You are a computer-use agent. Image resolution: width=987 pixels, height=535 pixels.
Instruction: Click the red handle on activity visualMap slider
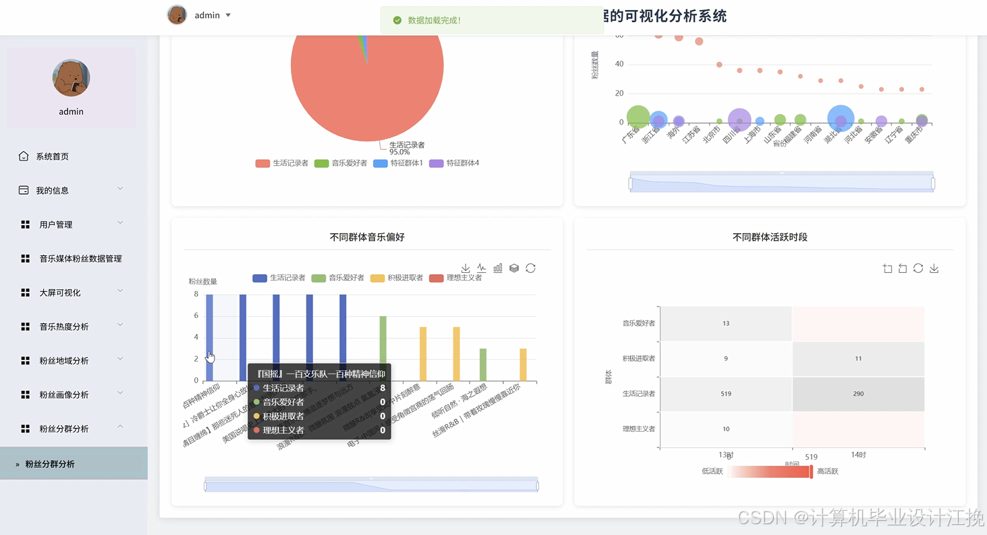click(812, 472)
